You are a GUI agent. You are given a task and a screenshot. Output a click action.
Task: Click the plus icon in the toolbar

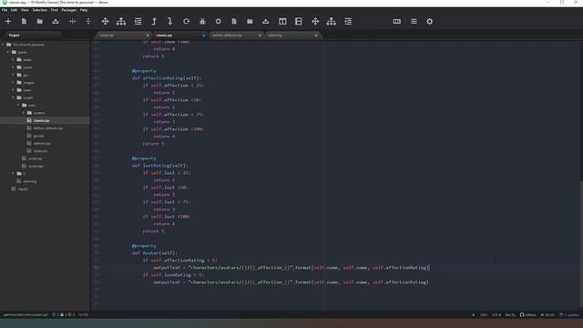pyautogui.click(x=8, y=22)
